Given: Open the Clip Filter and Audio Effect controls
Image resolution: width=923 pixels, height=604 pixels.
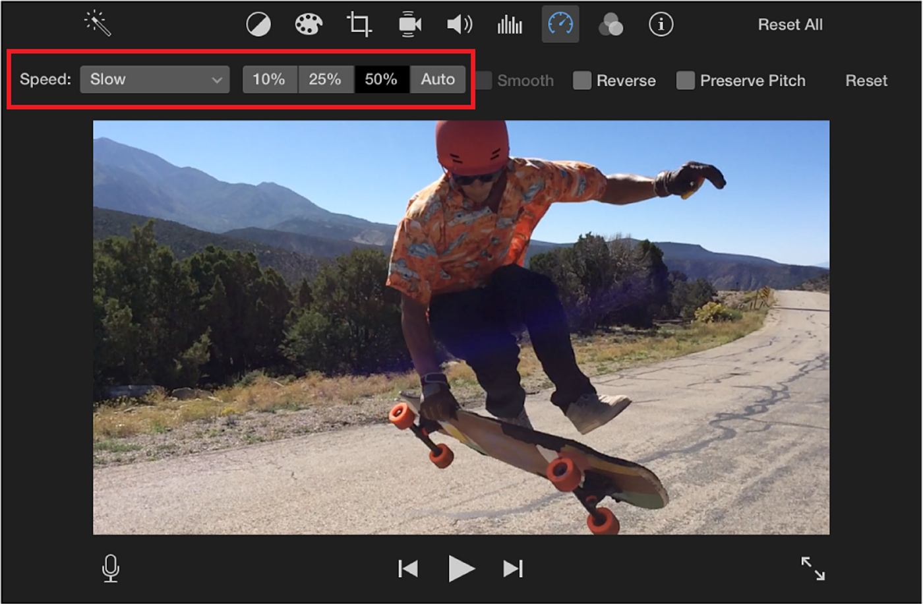Looking at the screenshot, I should (610, 24).
